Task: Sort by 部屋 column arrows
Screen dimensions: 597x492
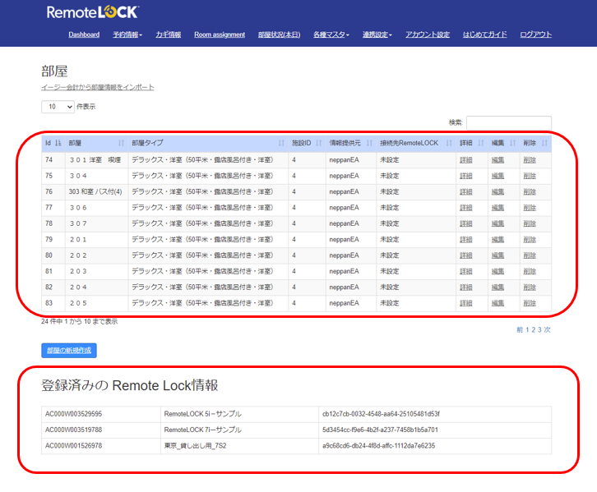Action: 121,143
